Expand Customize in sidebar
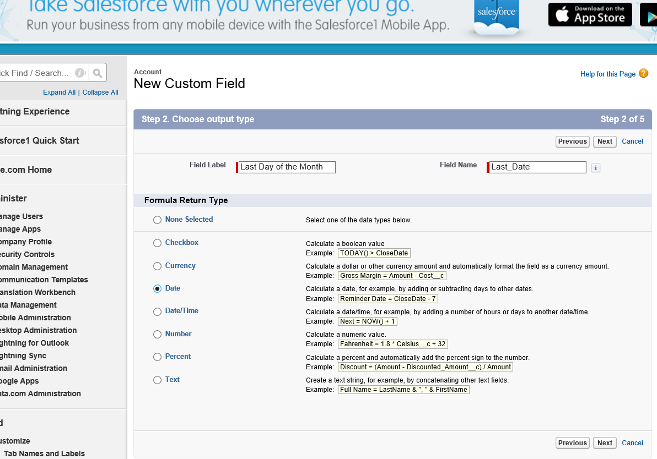Screen dimensions: 657x459 click(15, 441)
